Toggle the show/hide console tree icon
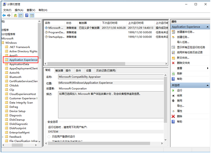The height and width of the screenshot is (153, 211). 20,16
